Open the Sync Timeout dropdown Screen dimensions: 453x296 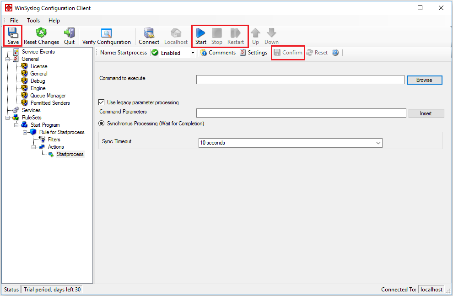click(378, 143)
